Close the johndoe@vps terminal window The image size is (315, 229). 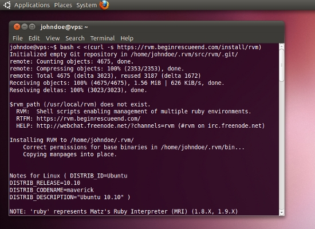(x=17, y=27)
